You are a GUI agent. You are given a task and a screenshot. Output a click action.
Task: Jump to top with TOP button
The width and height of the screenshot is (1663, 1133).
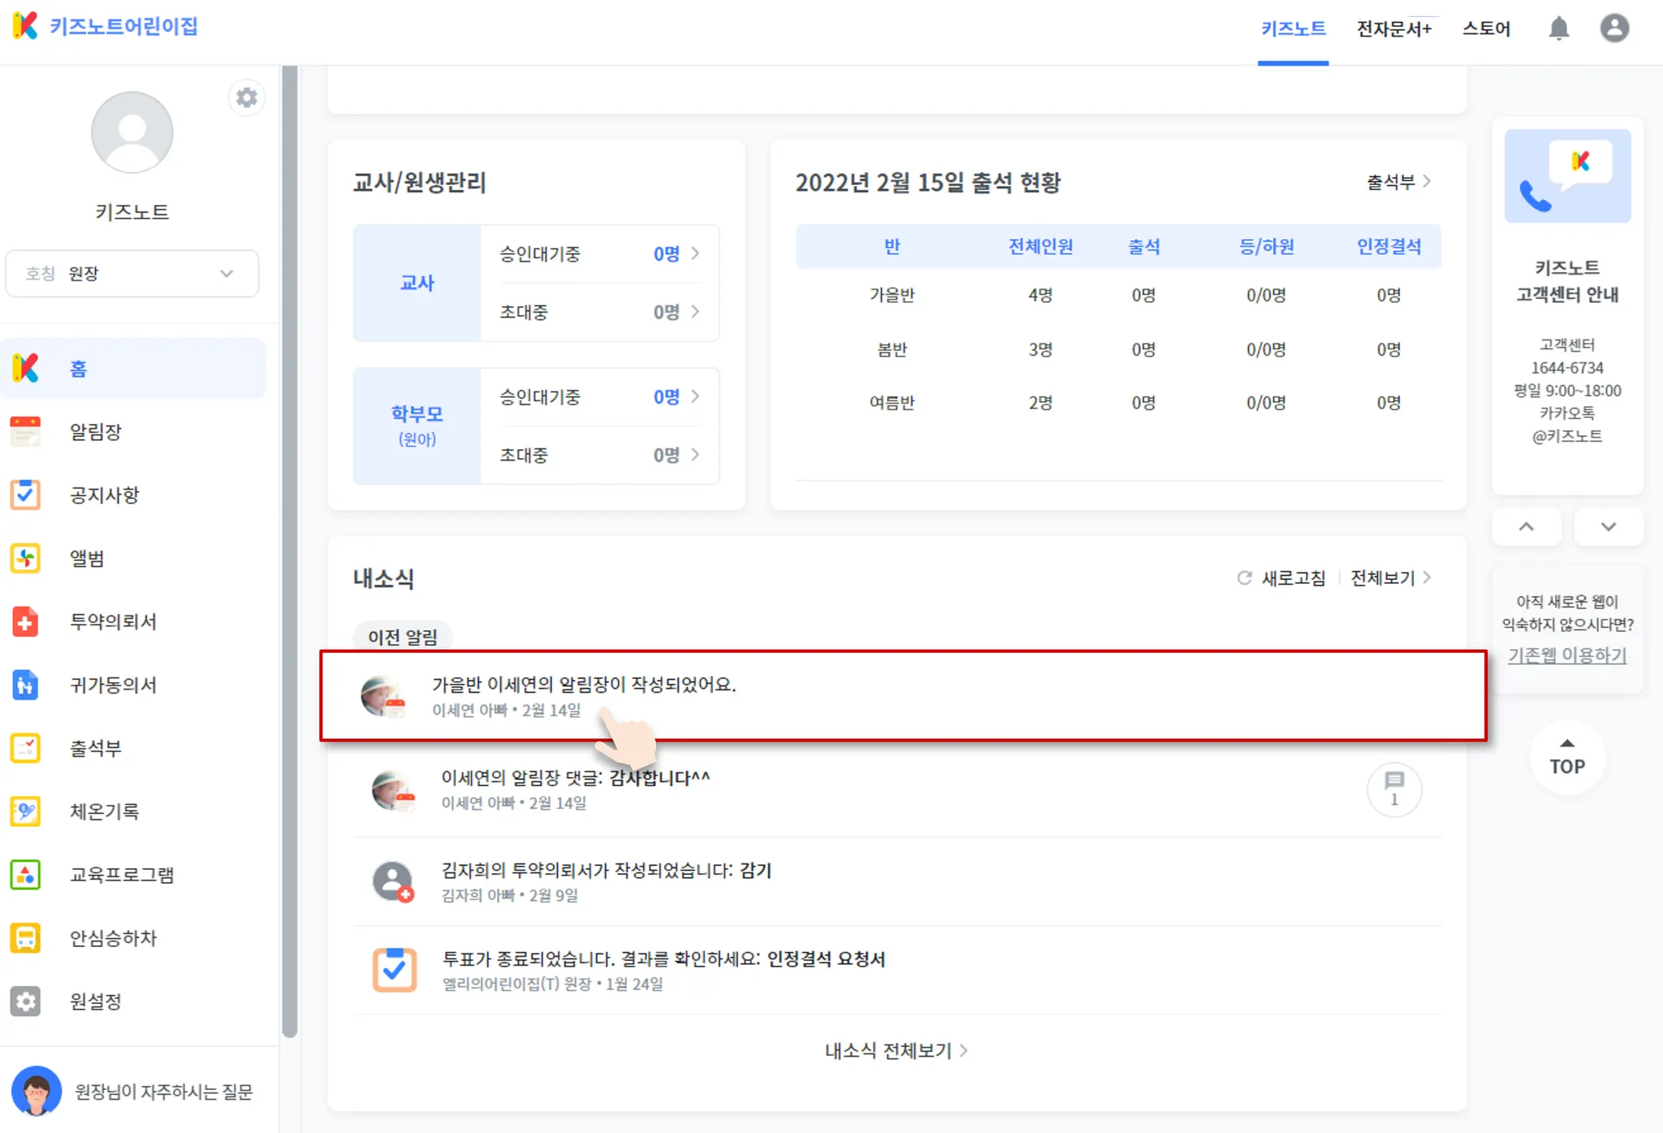click(x=1566, y=758)
